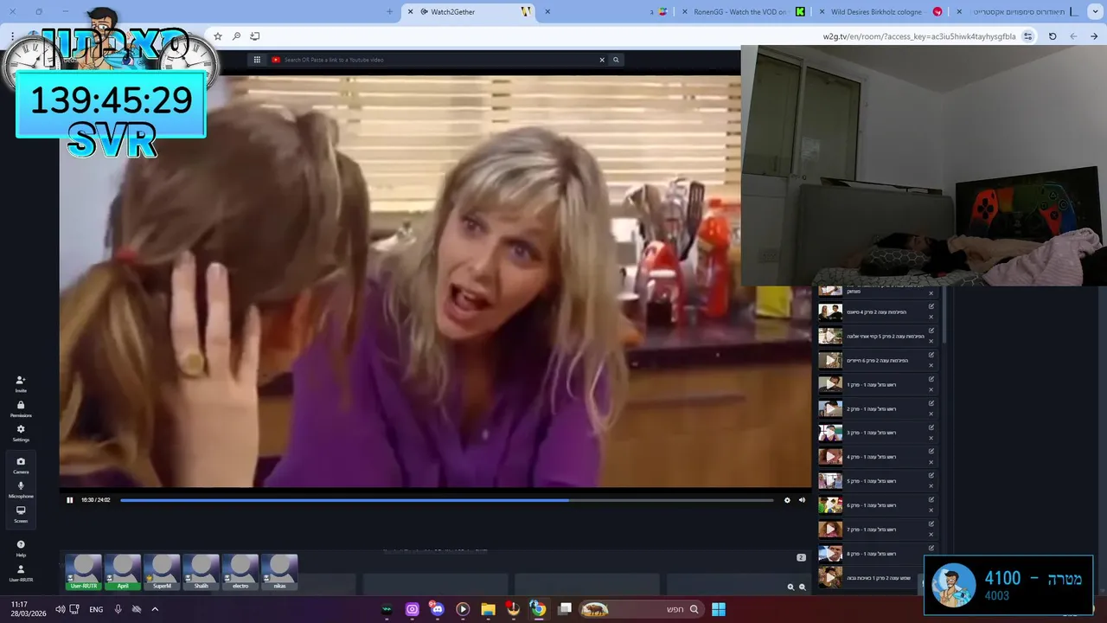Screen dimensions: 1107x623
Task: Select Shalih participant tile
Action: (x=202, y=572)
